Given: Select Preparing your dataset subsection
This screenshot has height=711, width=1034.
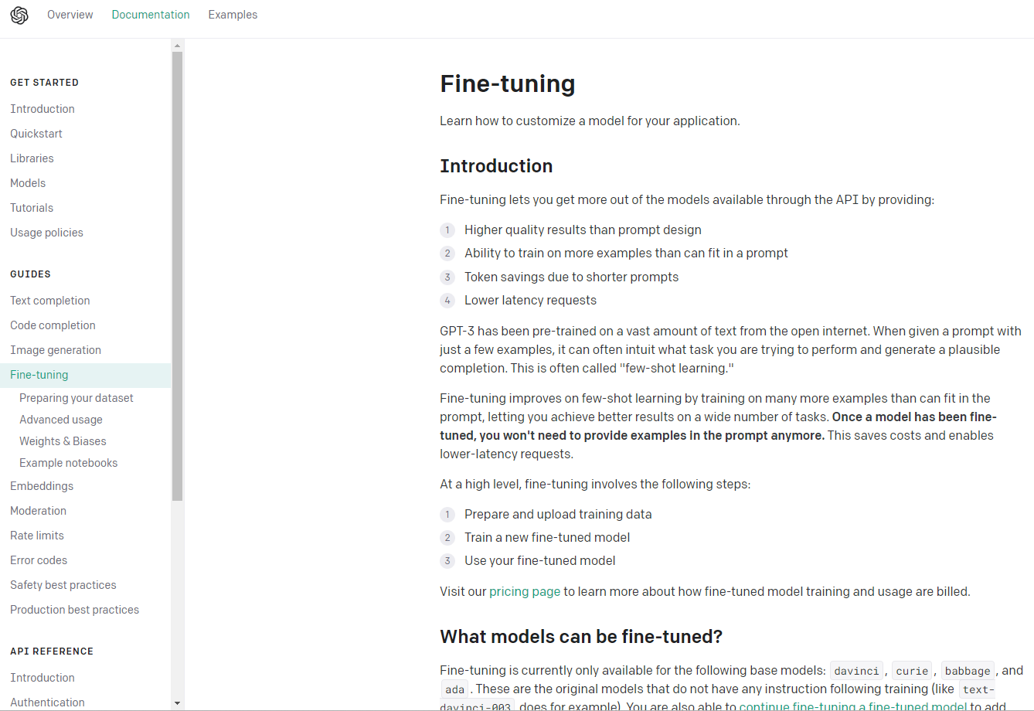Looking at the screenshot, I should tap(77, 398).
